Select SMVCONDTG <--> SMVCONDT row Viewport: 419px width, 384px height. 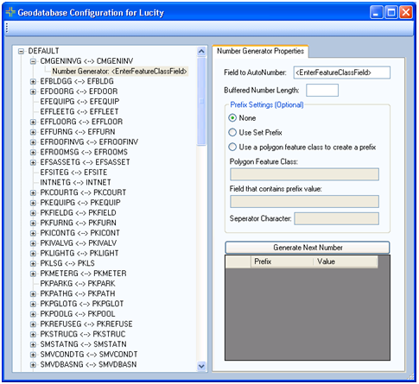[89, 355]
